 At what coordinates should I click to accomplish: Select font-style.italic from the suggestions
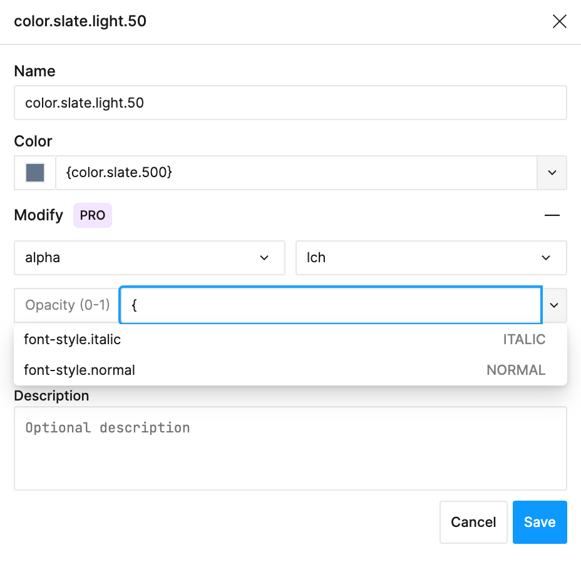(x=72, y=339)
